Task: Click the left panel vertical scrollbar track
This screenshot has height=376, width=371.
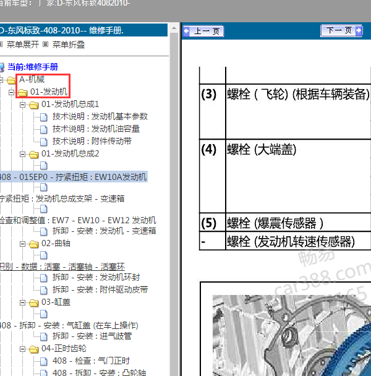Action: click(174, 204)
